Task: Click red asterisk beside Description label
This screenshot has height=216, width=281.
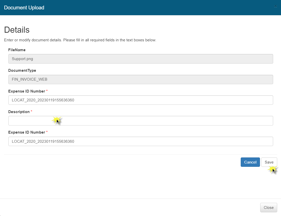Action: coord(32,111)
